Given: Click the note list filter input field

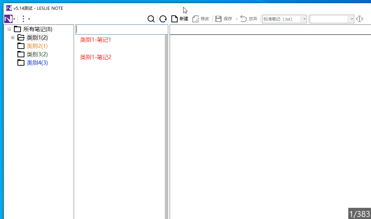Looking at the screenshot, I should 121,29.
